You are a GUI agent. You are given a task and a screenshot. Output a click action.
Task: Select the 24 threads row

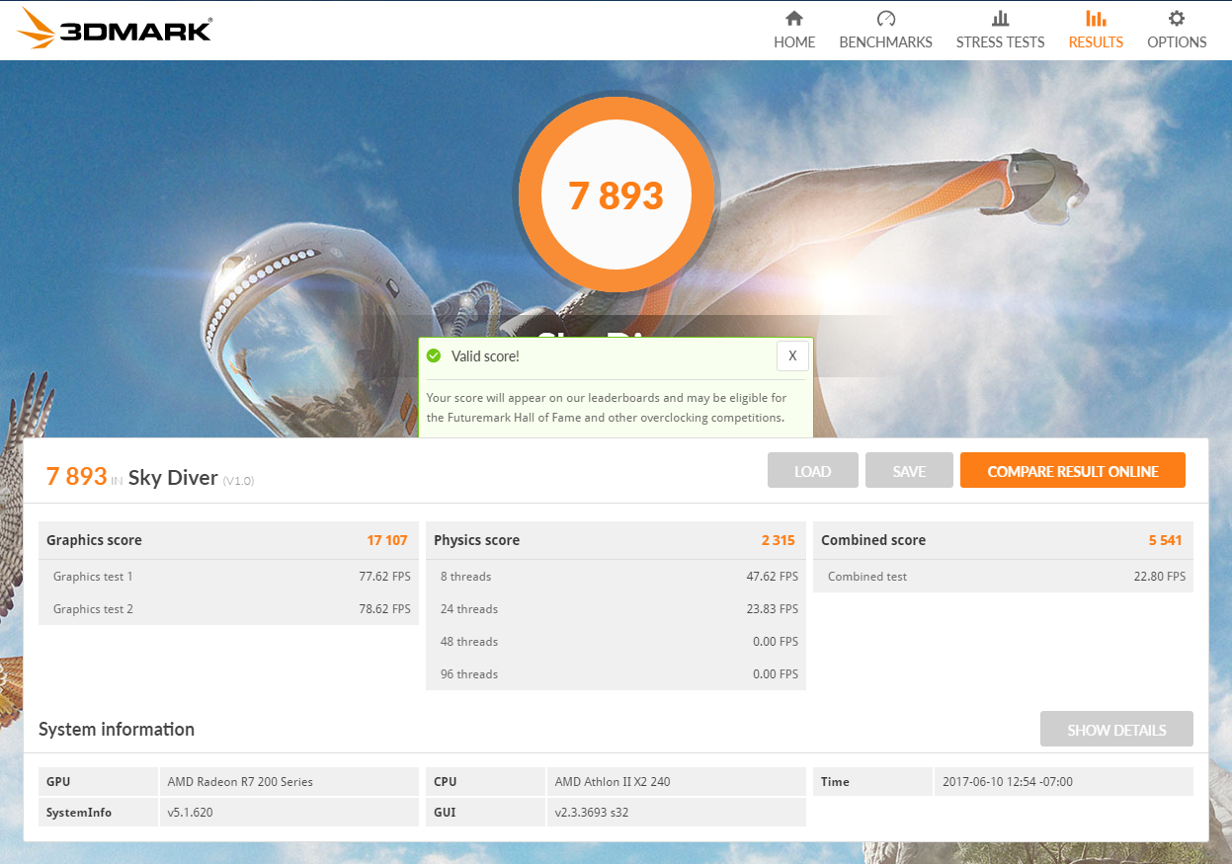(x=616, y=609)
